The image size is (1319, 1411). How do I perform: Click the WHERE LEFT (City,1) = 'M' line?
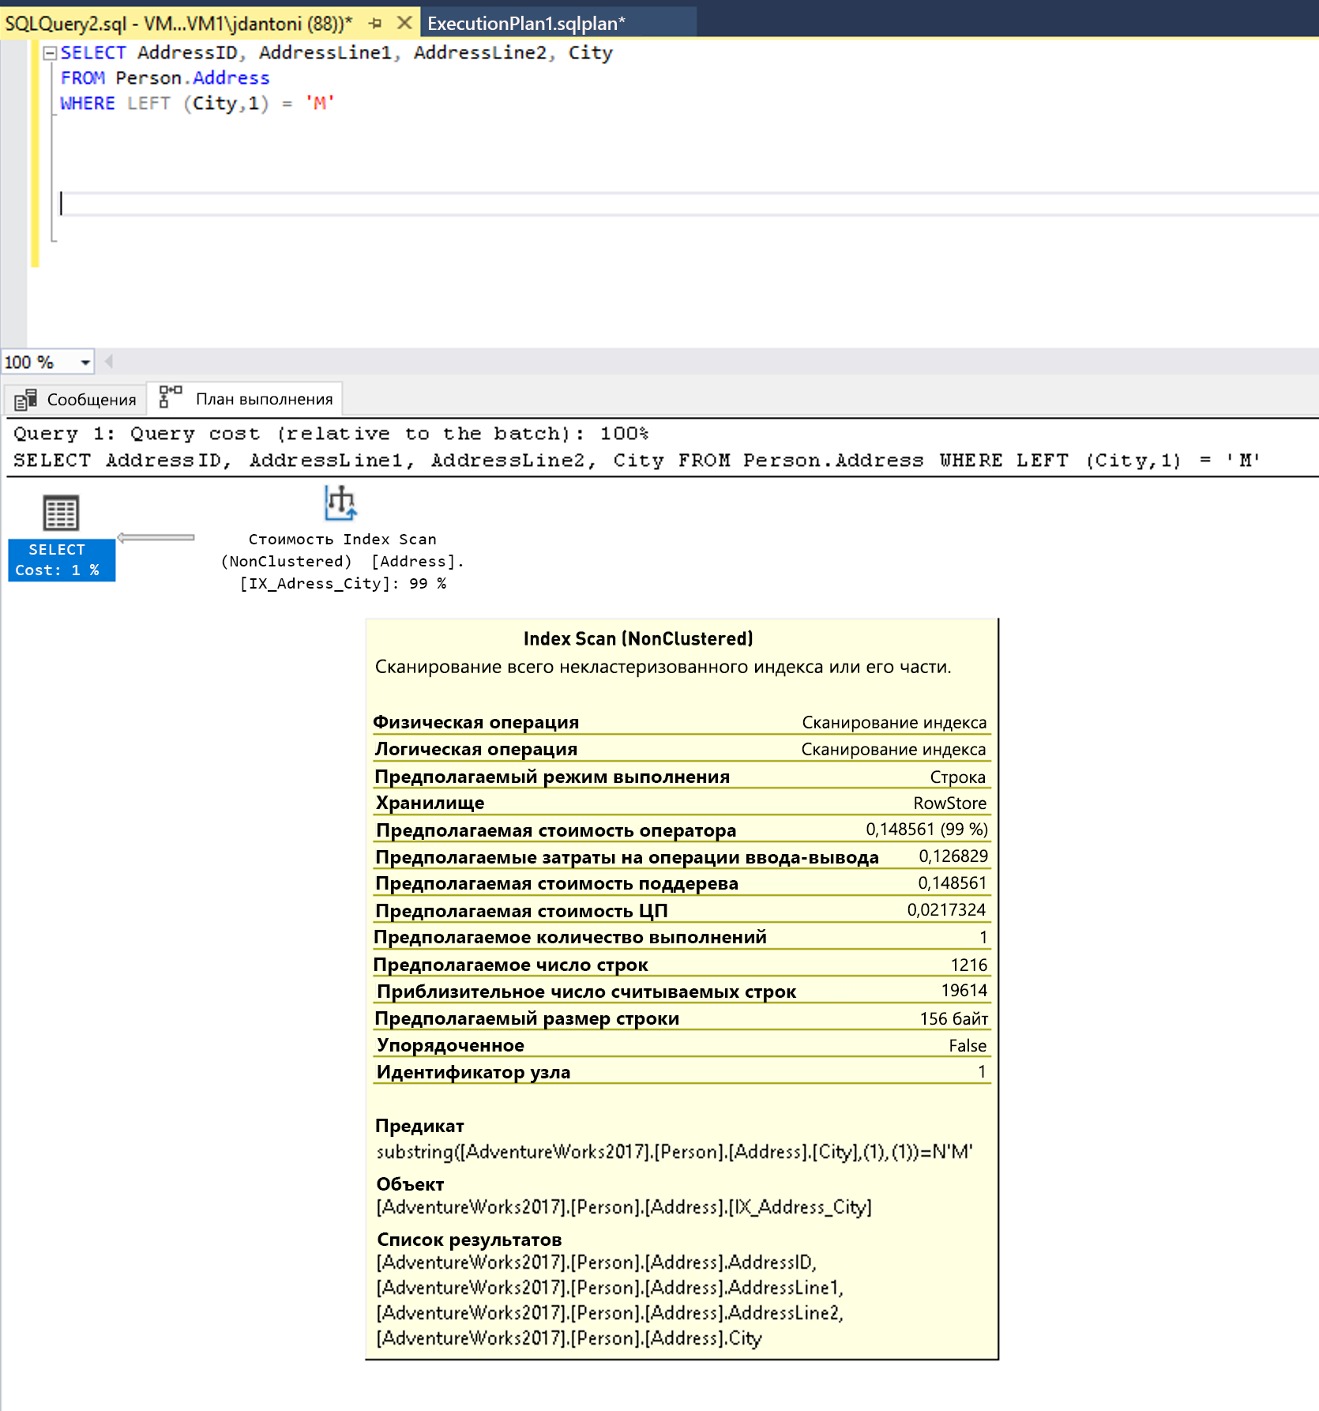197,103
